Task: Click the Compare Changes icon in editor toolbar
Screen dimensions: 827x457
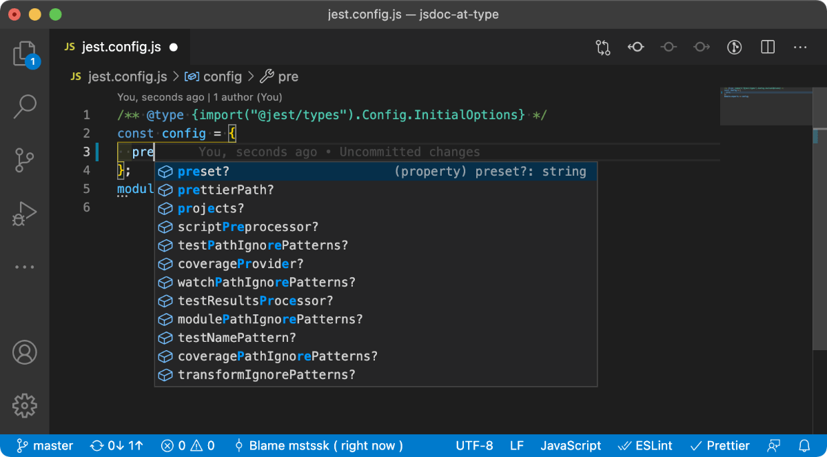Action: (x=603, y=47)
